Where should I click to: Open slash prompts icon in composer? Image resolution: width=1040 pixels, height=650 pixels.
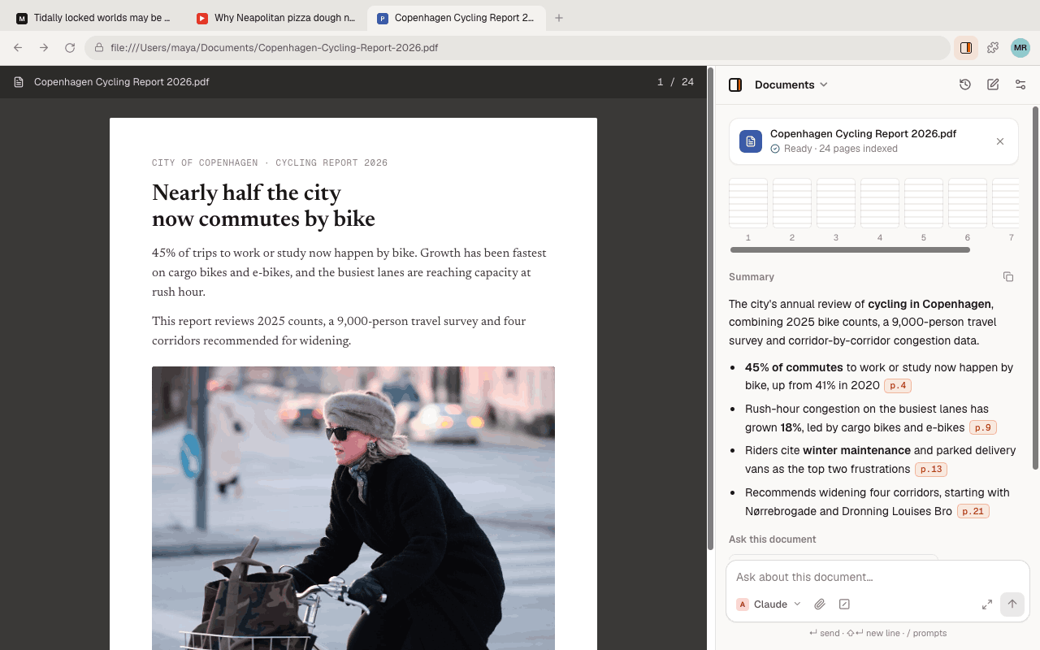[844, 604]
